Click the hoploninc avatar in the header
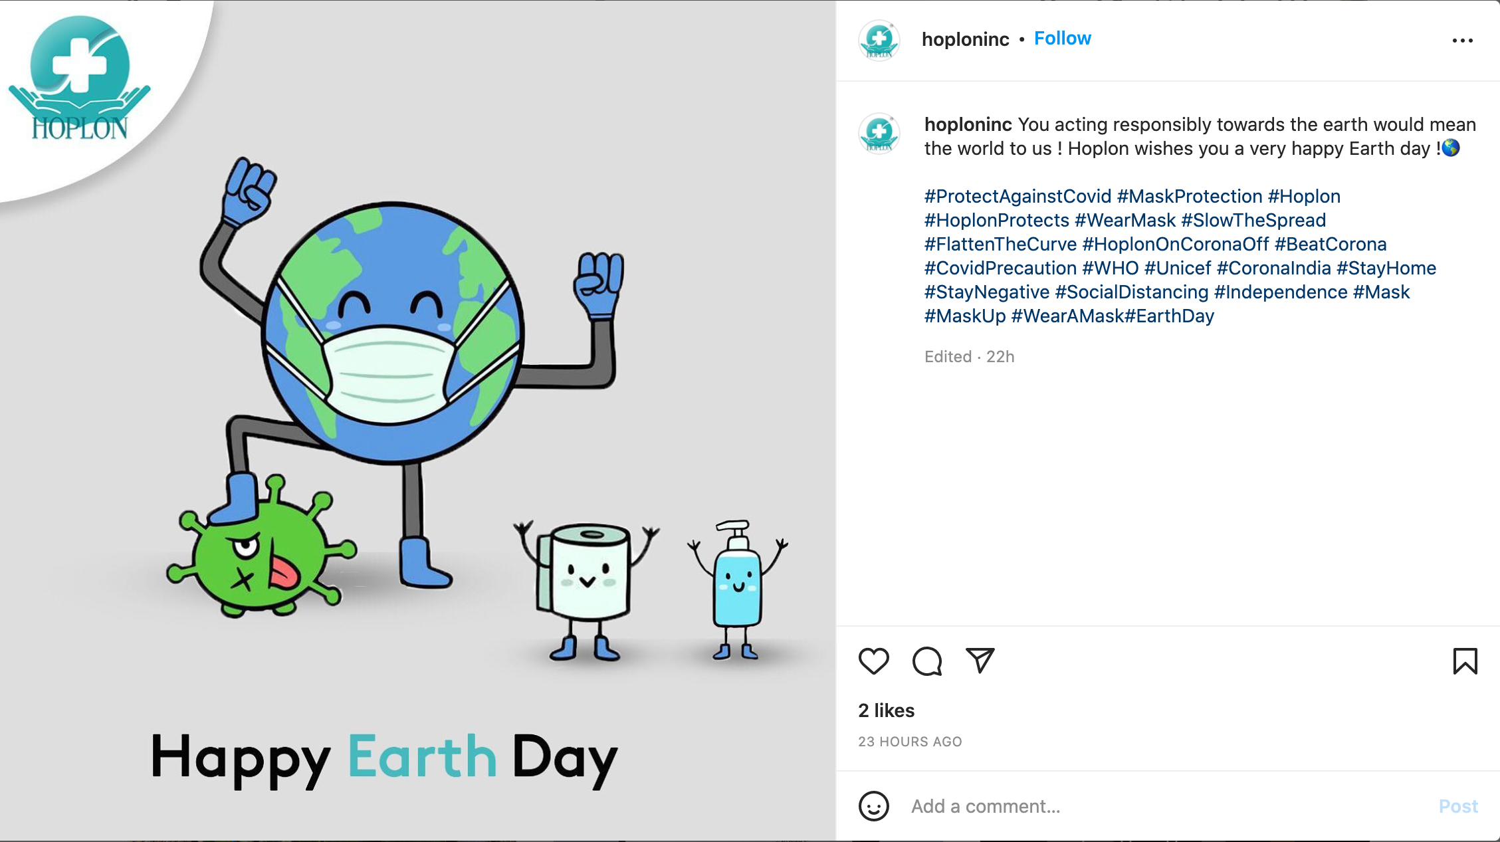 (879, 40)
